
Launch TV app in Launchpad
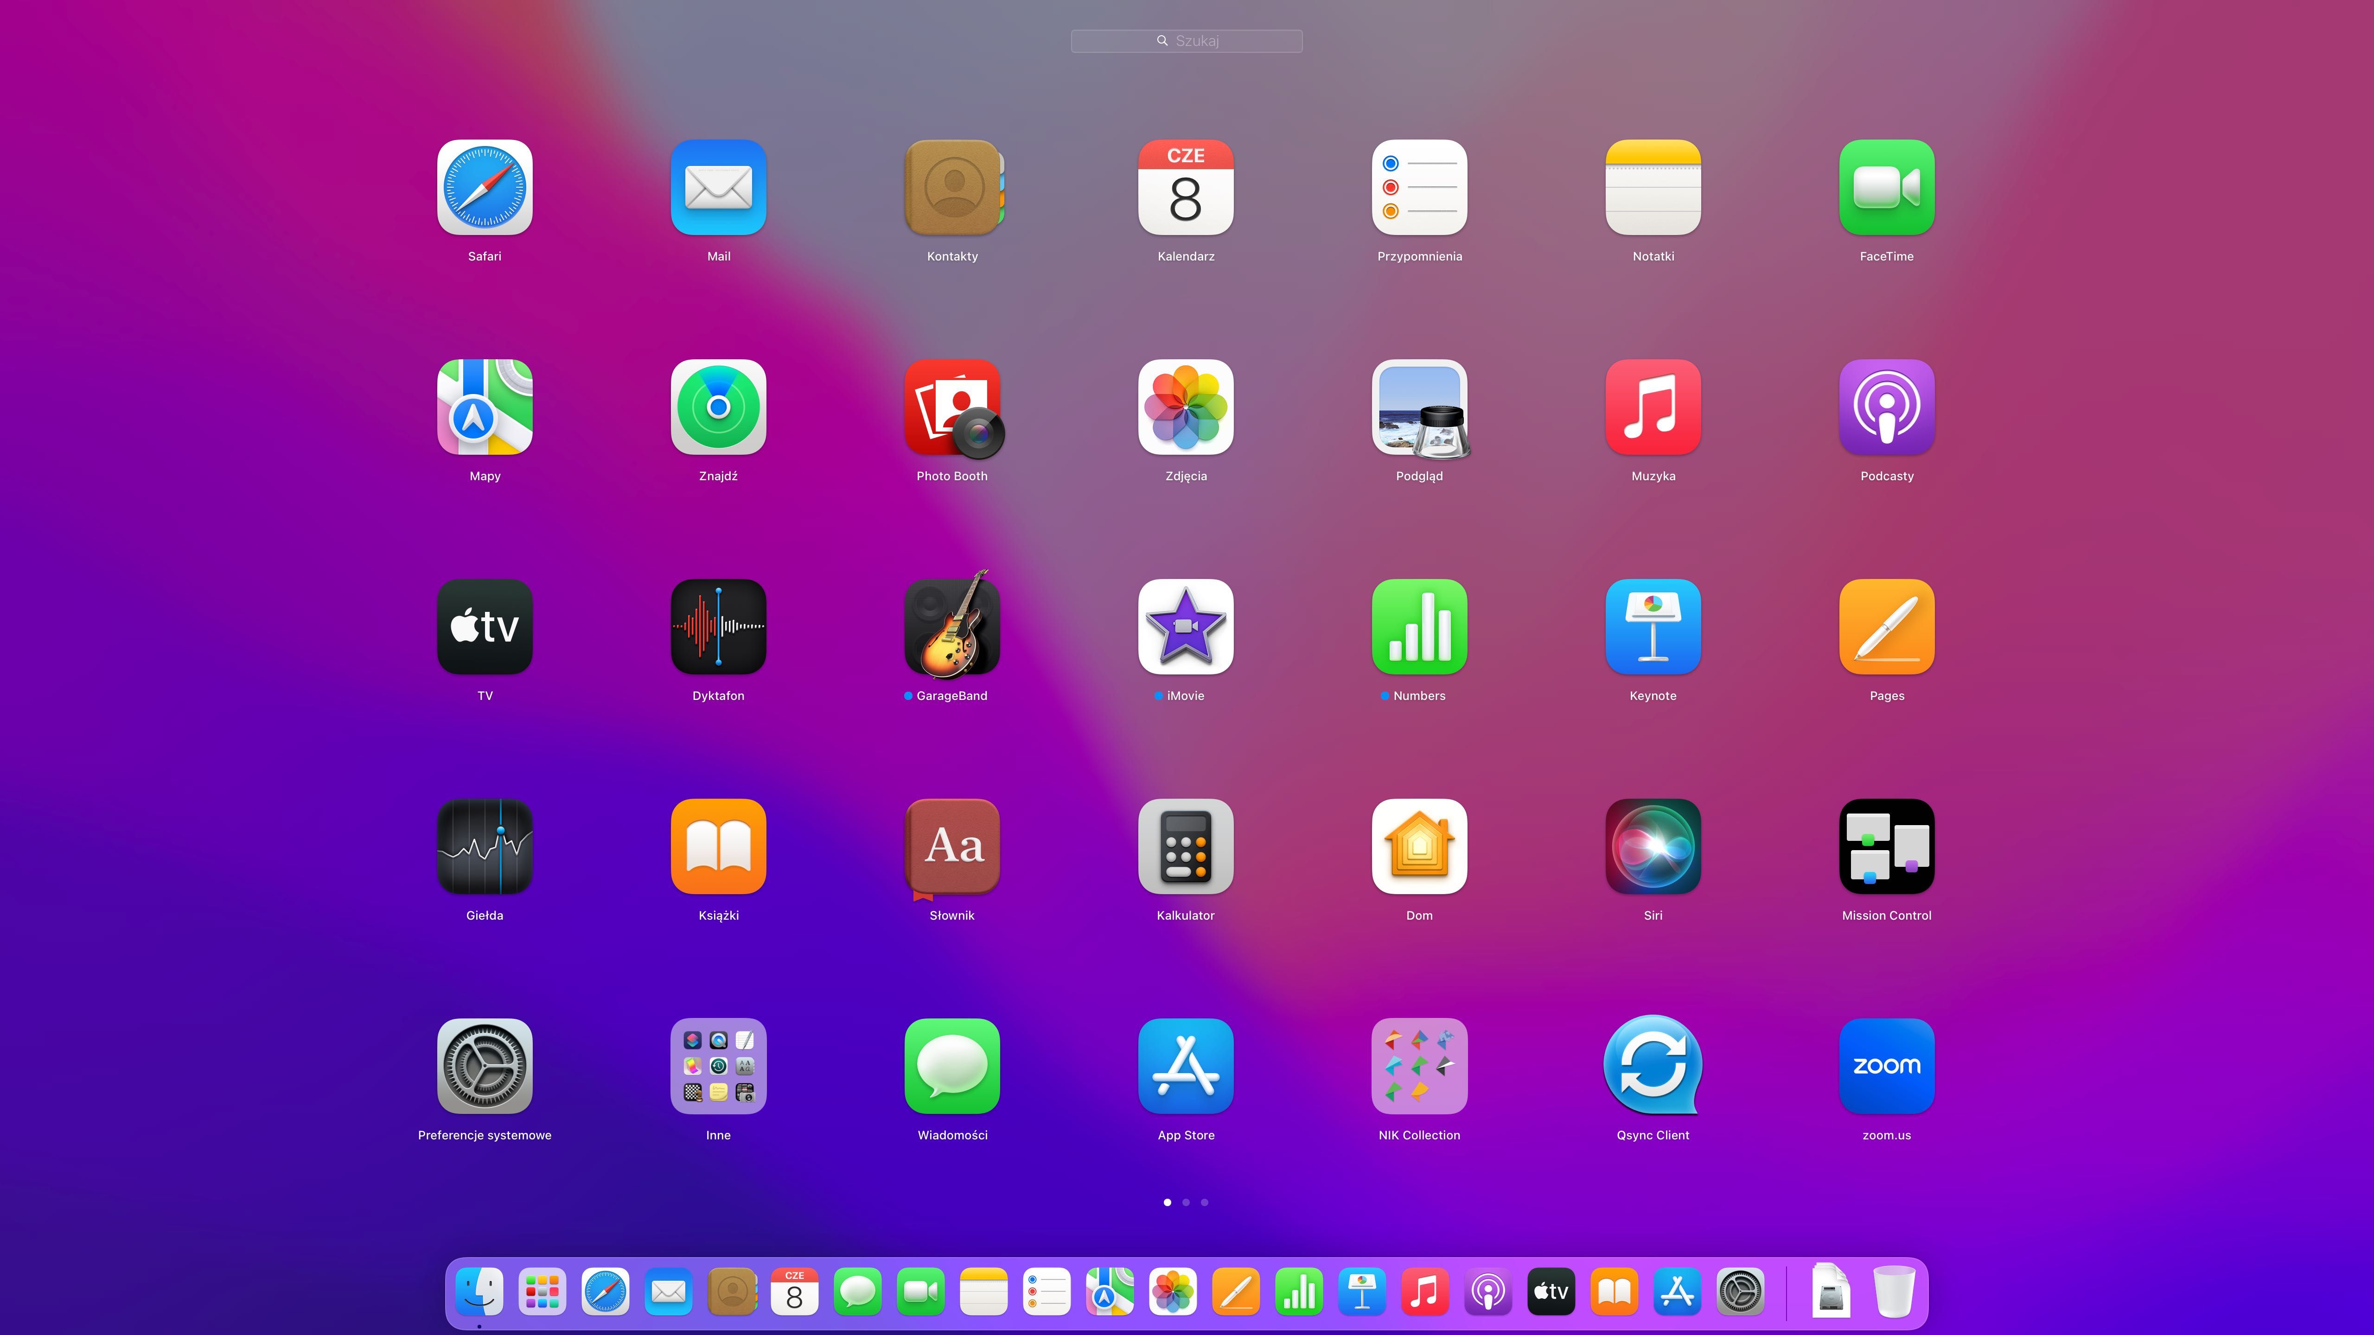[x=485, y=627]
